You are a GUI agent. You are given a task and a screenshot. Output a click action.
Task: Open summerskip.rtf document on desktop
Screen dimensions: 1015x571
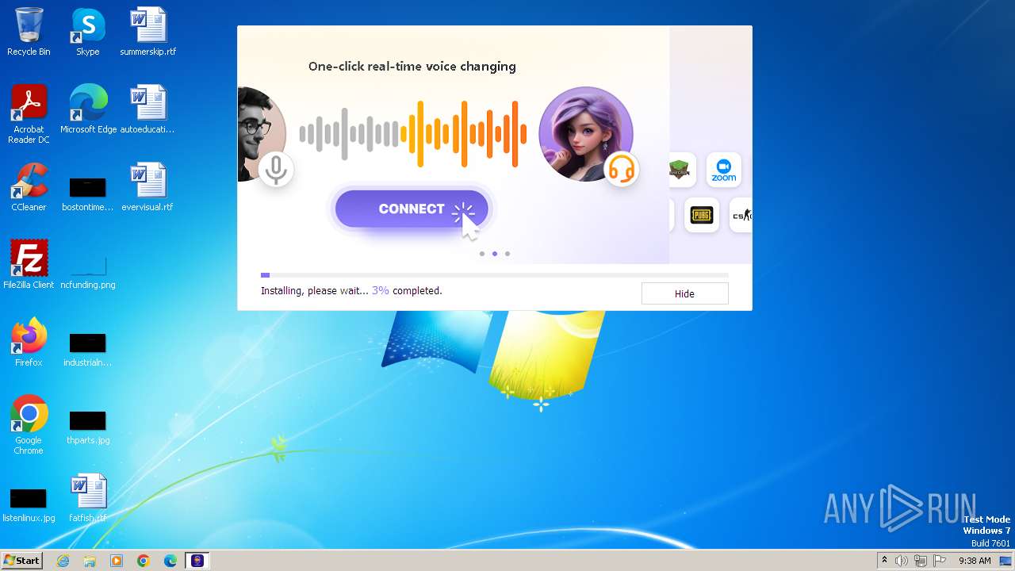click(147, 32)
